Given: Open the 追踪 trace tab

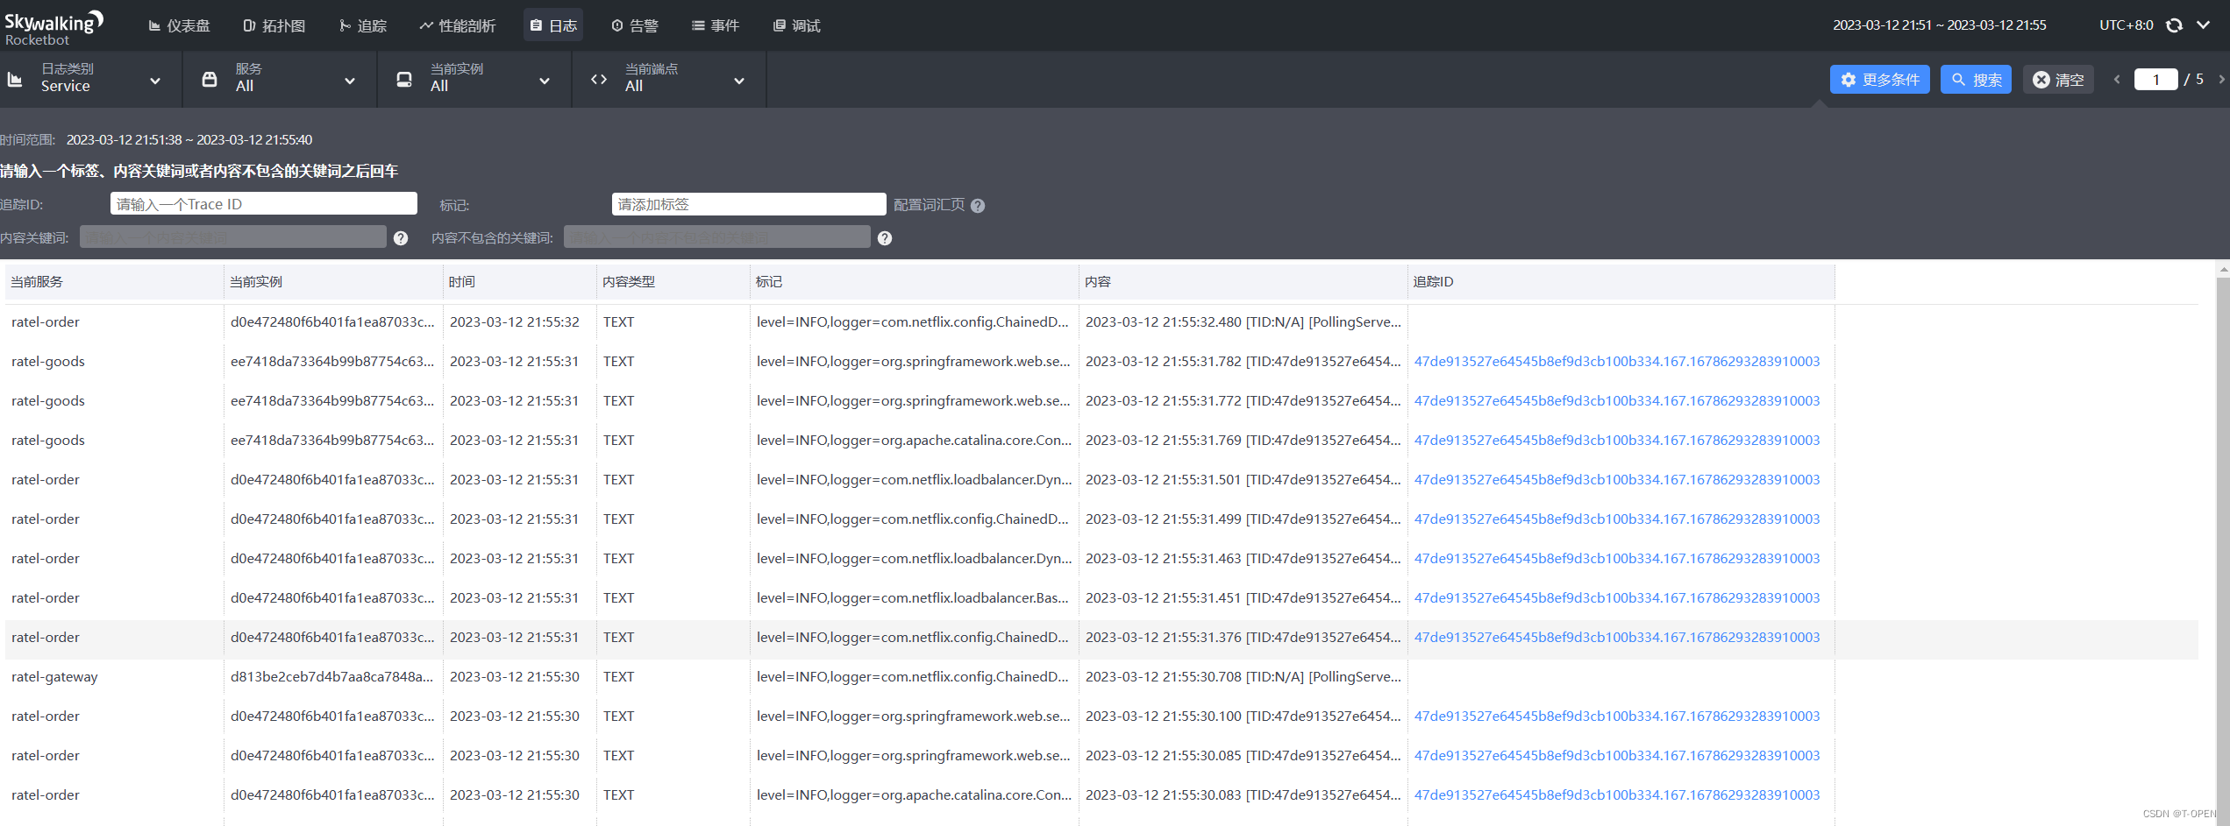Looking at the screenshot, I should [x=363, y=25].
